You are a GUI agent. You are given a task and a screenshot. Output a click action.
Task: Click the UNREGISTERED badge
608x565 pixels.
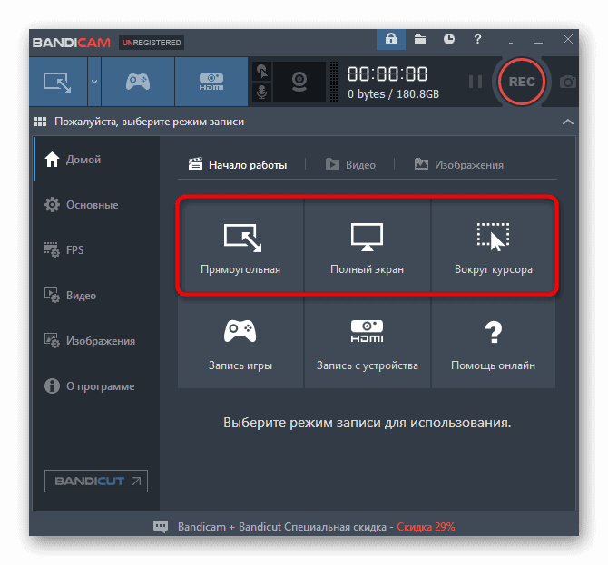[x=152, y=43]
